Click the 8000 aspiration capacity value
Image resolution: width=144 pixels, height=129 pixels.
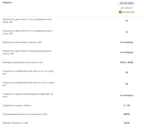127,114
